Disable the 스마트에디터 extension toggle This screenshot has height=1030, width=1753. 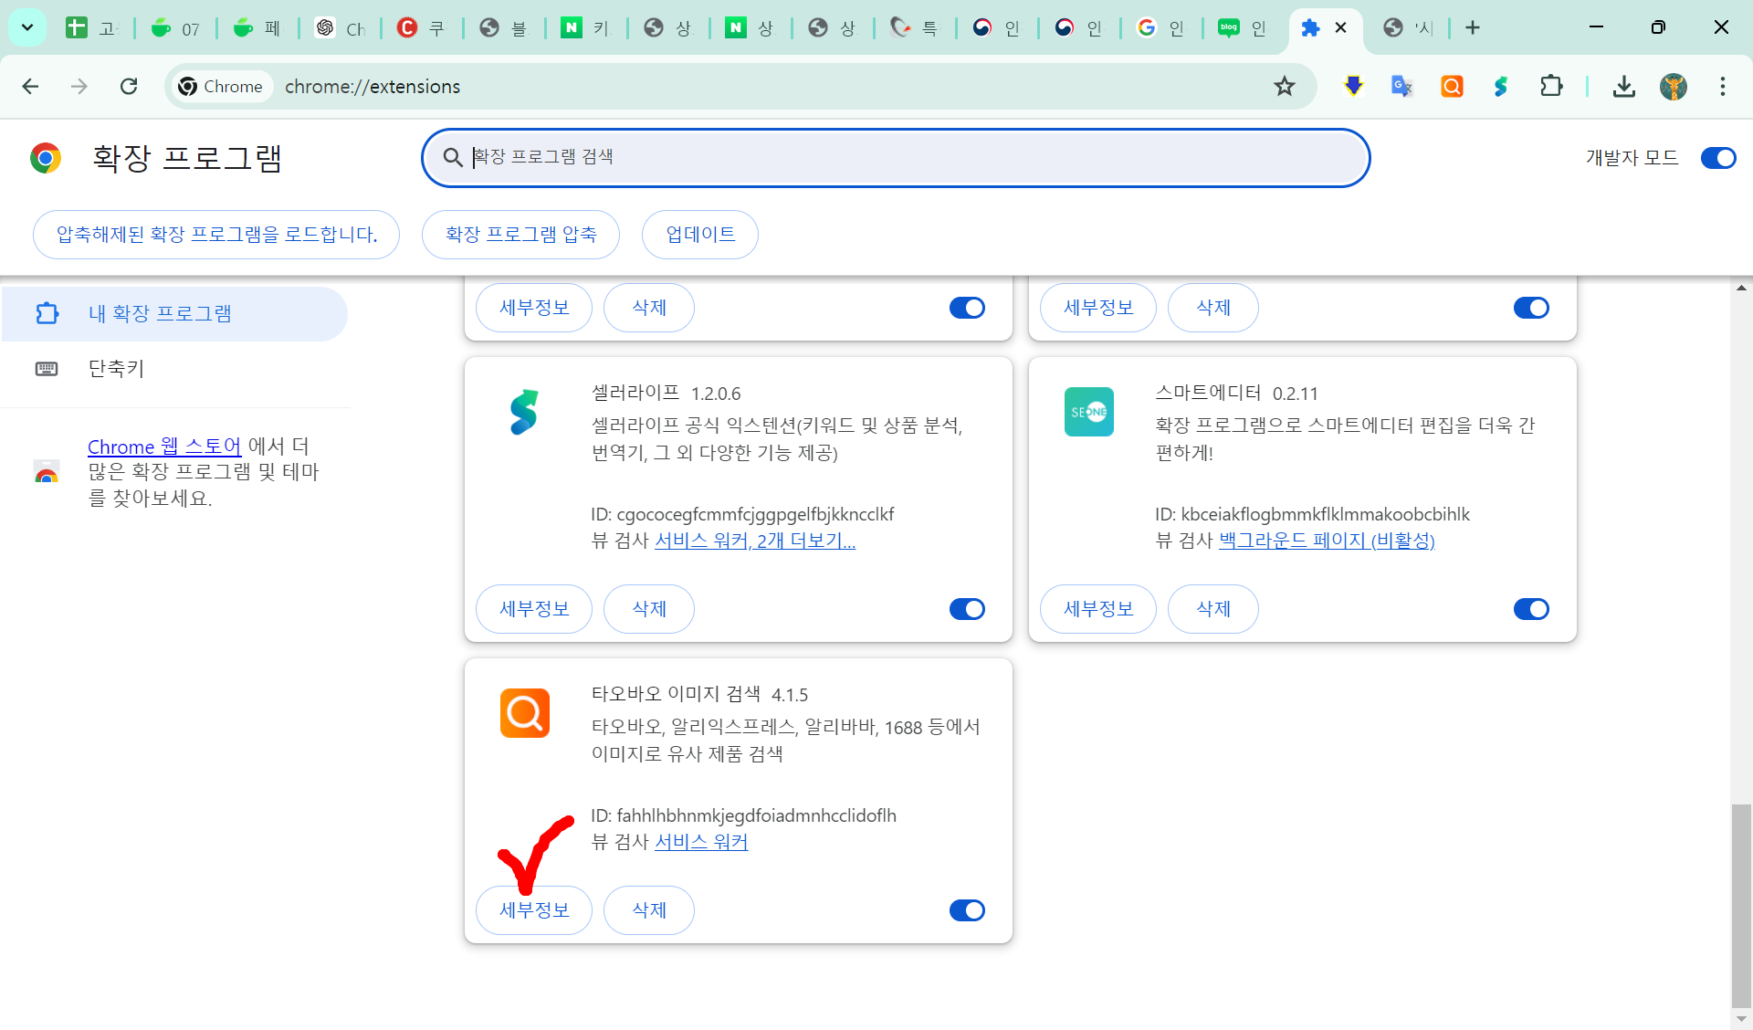[1531, 609]
